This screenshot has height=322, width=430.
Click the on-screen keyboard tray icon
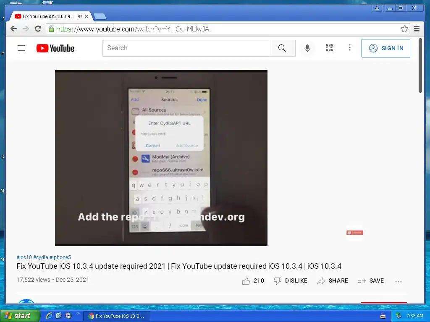(x=383, y=316)
